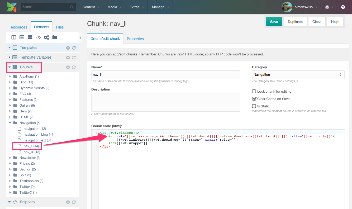
Task: Switch to the Properties tab
Action: pyautogui.click(x=135, y=39)
